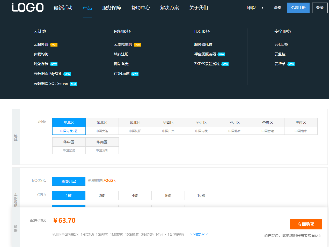Click the NEW badge beside 云数据库 MySQL
The image size is (329, 247).
67,74
